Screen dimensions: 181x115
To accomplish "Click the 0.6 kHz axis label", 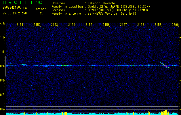I will pyautogui.click(x=2, y=109).
